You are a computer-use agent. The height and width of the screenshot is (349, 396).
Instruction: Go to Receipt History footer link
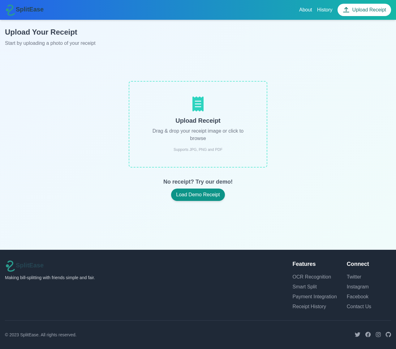(x=309, y=307)
